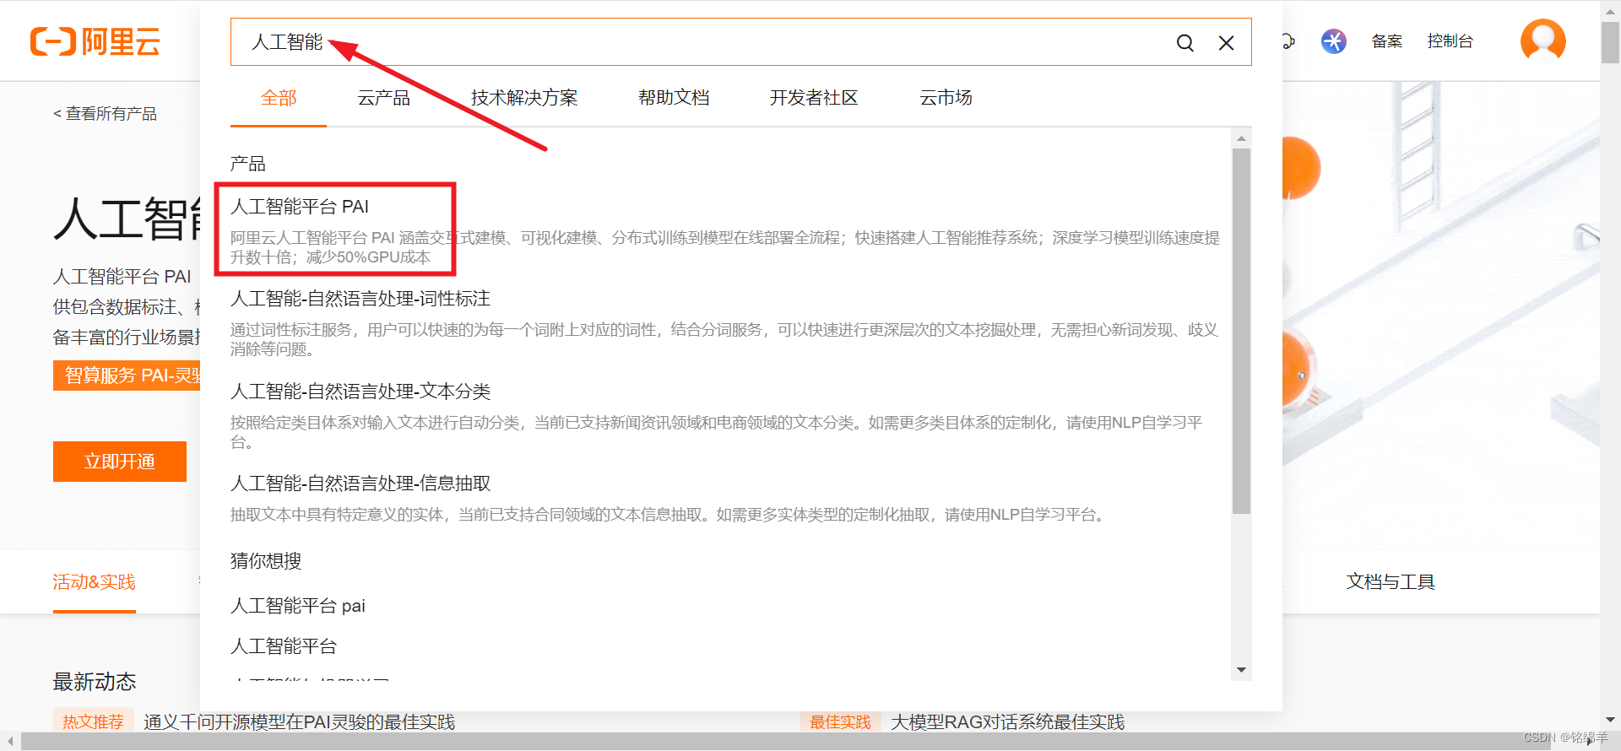Open article 大模型RAG对话系统最佳实践
The image size is (1621, 751).
1007,722
